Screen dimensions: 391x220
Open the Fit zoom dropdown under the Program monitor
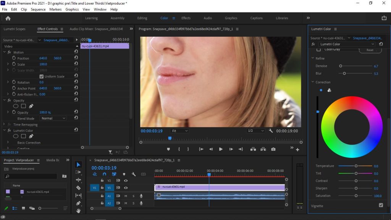[x=179, y=131]
